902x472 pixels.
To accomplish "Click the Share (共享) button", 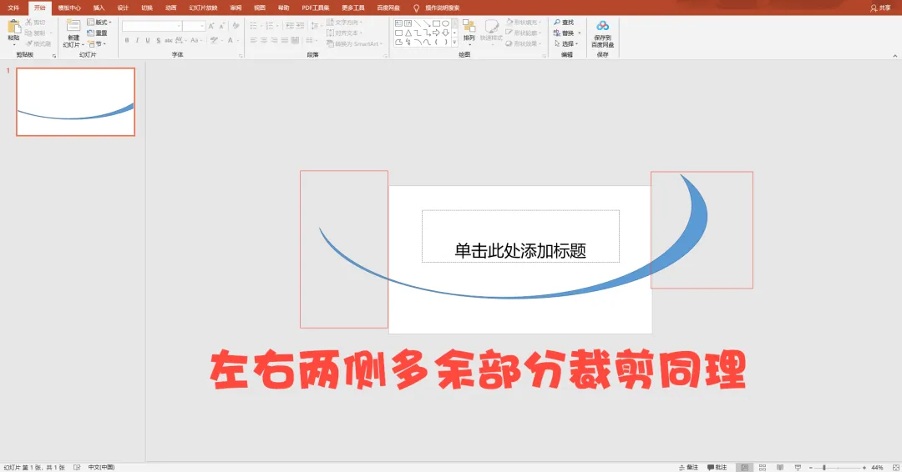I will click(x=880, y=8).
